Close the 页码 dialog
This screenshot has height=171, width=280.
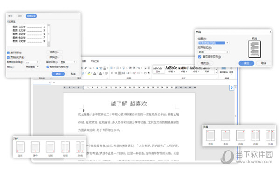270,32
